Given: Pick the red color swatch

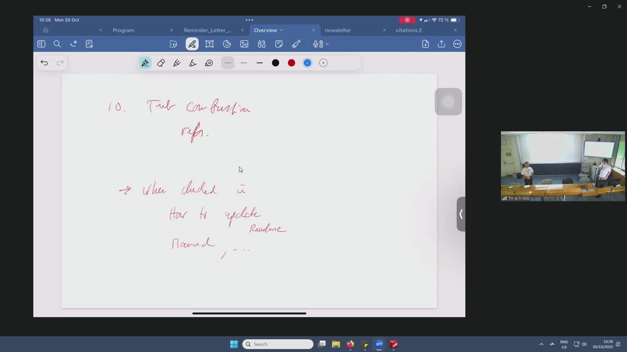Looking at the screenshot, I should (x=291, y=63).
